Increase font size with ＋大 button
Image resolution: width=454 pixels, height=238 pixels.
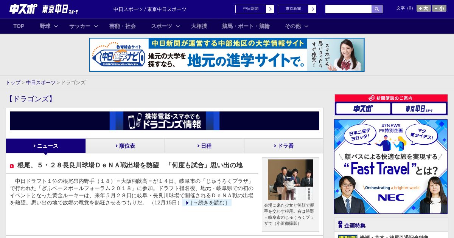point(424,8)
